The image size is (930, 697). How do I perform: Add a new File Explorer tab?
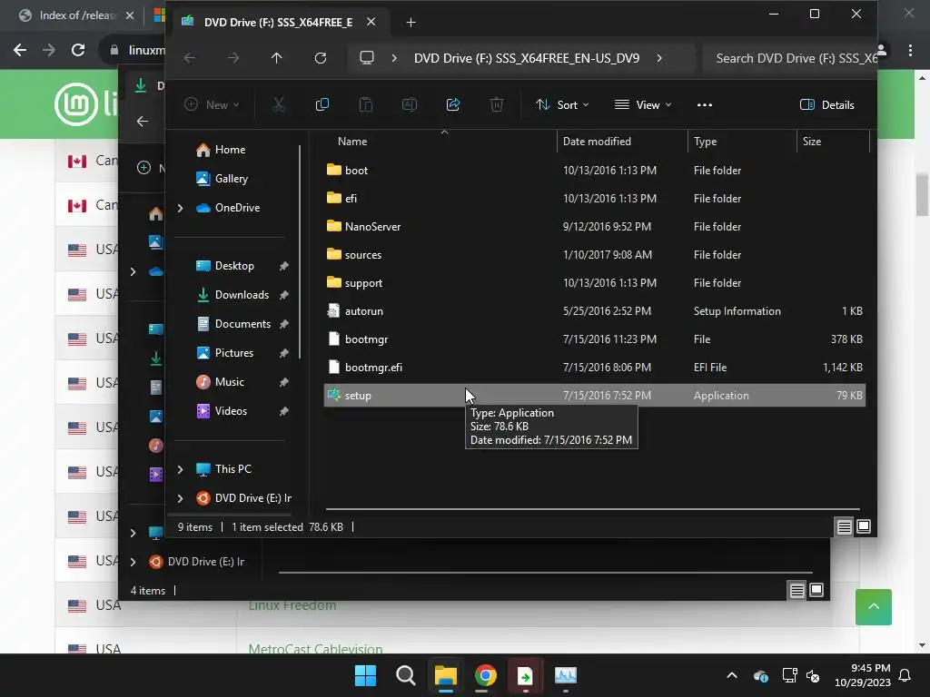pos(411,23)
